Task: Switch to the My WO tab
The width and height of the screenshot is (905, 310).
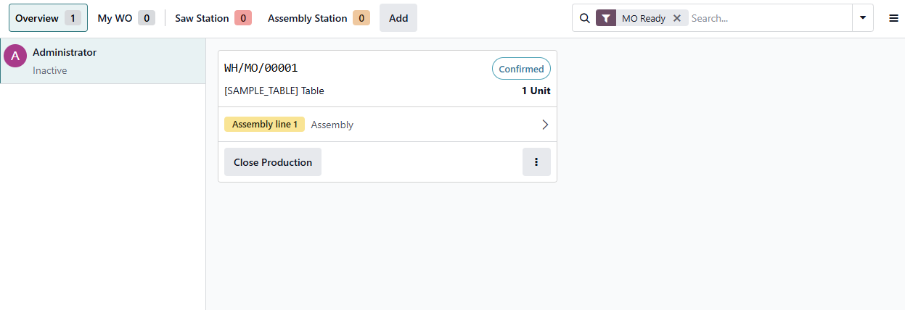Action: click(x=126, y=18)
